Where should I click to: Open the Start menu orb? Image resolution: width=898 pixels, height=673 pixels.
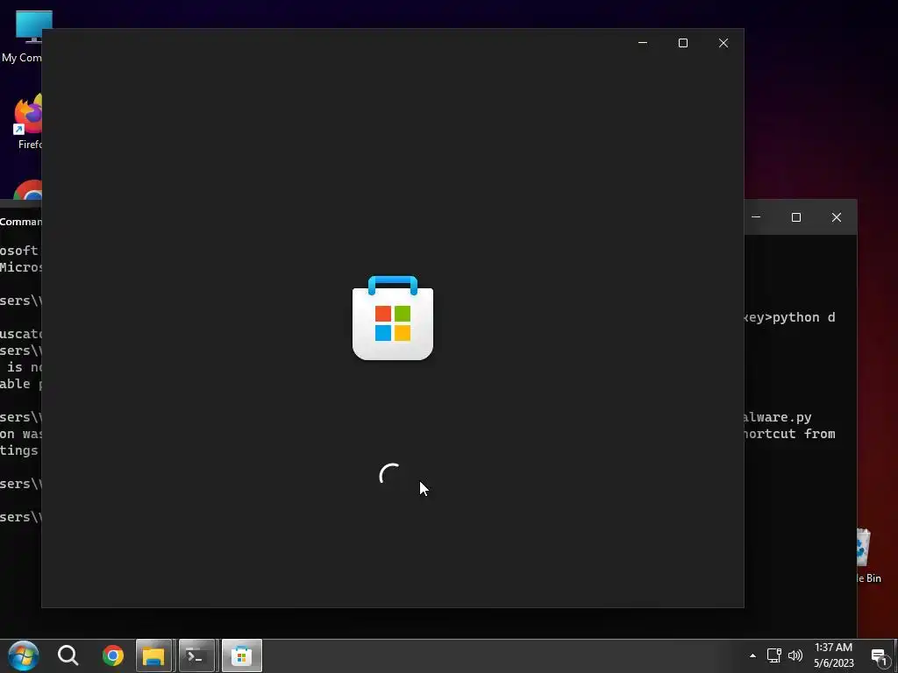point(24,655)
